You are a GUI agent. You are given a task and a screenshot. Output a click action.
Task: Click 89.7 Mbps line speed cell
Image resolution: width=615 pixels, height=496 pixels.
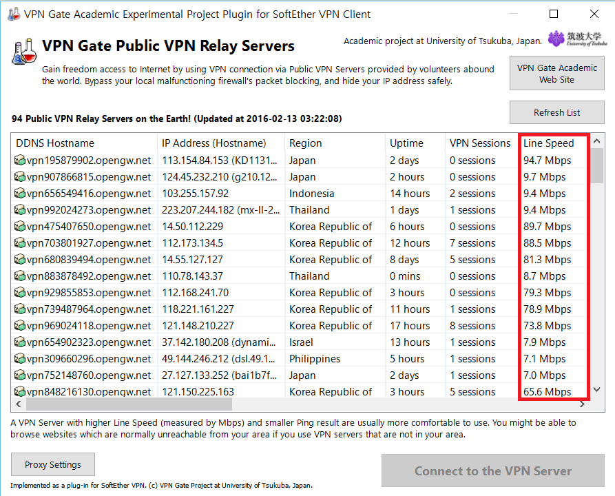click(x=547, y=226)
